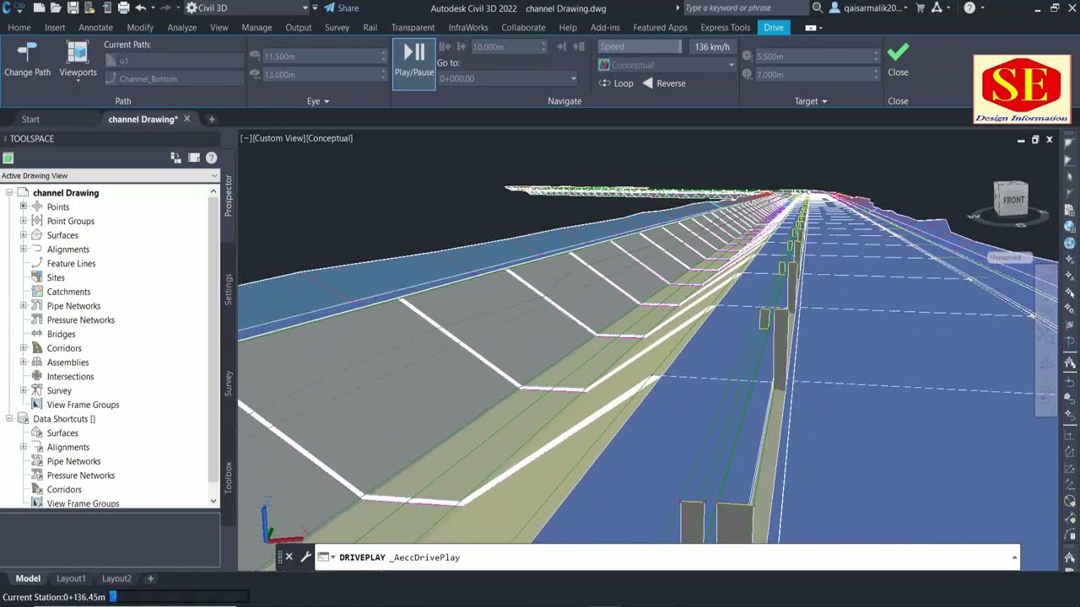
Task: Click the DRIVEPLAY command line input field
Action: click(591, 557)
